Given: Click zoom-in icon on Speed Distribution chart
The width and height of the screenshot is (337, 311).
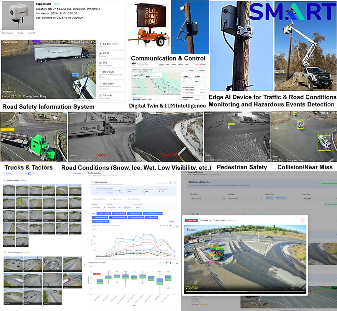Looking at the screenshot, I should pyautogui.click(x=160, y=263).
